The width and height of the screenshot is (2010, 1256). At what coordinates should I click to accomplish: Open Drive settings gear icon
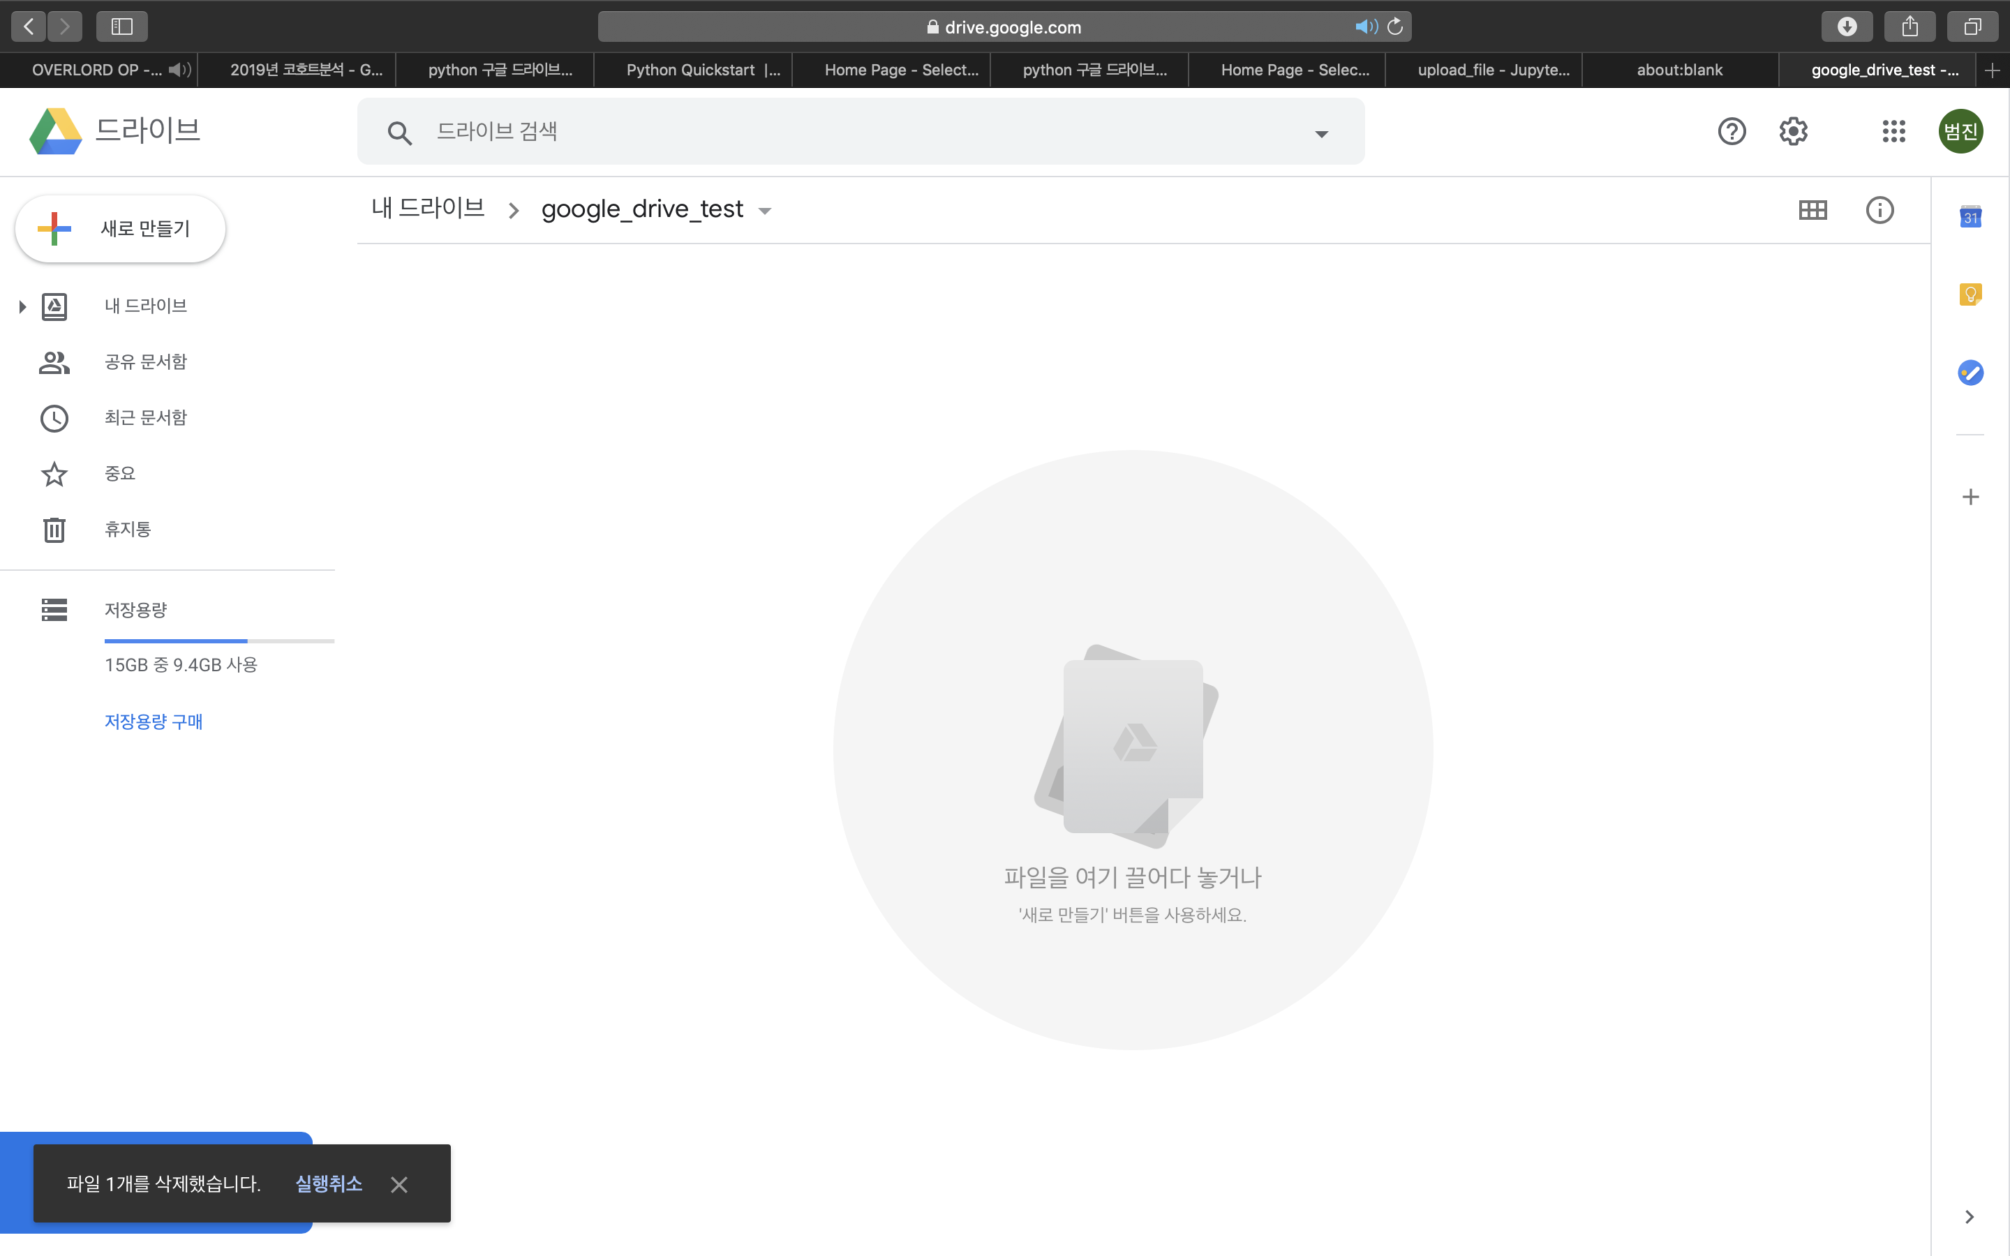(x=1793, y=131)
